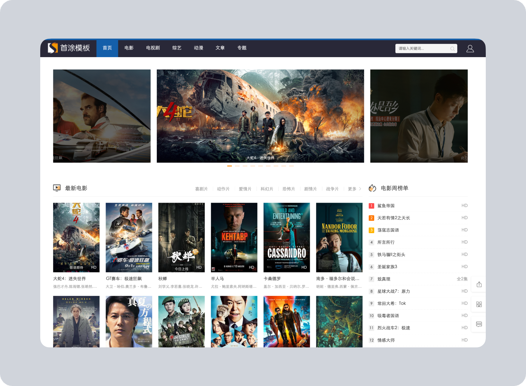Open the Helen Mirren Golda poster
This screenshot has width=526, height=386.
76,322
